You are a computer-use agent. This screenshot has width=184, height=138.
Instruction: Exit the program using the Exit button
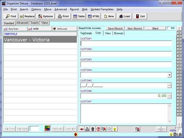tap(140, 16)
